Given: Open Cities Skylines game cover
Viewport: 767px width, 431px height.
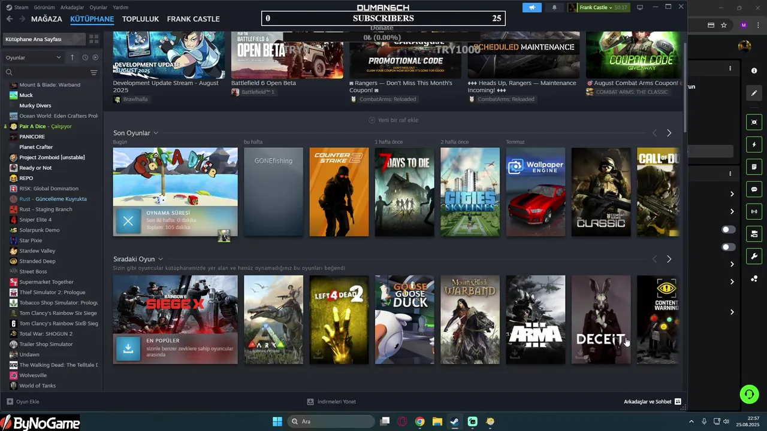Looking at the screenshot, I should coord(470,192).
